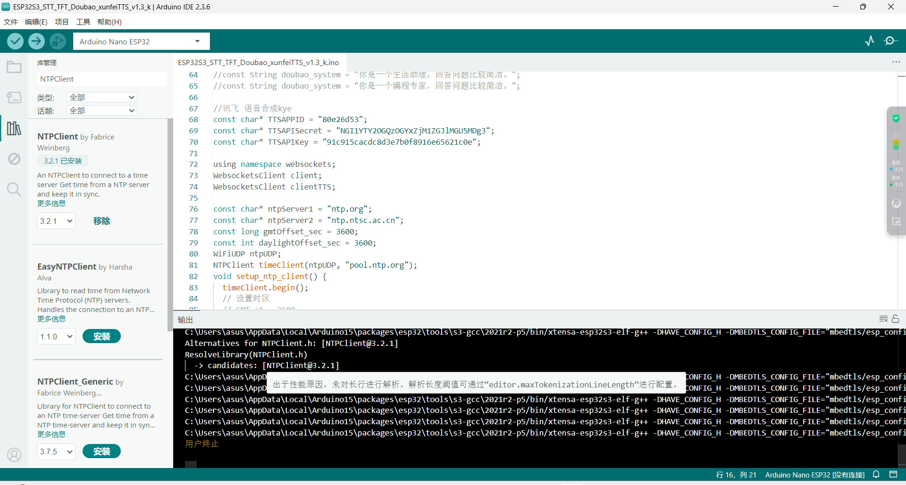Image resolution: width=906 pixels, height=485 pixels.
Task: Open the 工具 menu
Action: (83, 22)
